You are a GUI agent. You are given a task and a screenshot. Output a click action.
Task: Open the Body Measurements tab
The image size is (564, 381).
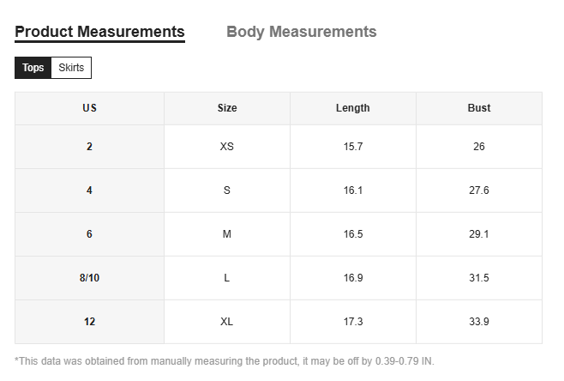(x=301, y=32)
